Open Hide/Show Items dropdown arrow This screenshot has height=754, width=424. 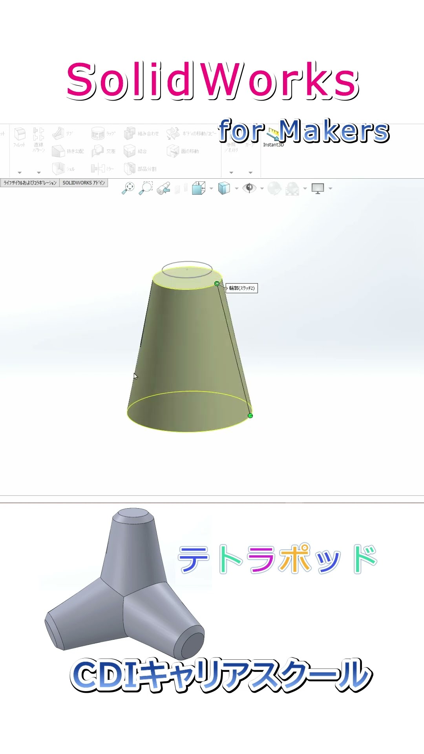[x=262, y=189]
